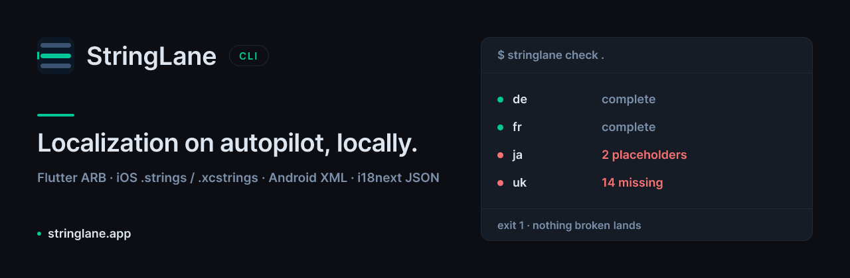Screen dimensions: 850x278
Task: Open the stringlane.app link
Action: [x=89, y=234]
